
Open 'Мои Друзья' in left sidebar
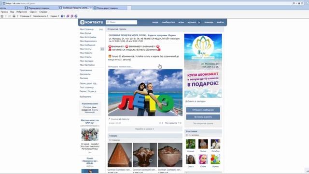point(85,33)
